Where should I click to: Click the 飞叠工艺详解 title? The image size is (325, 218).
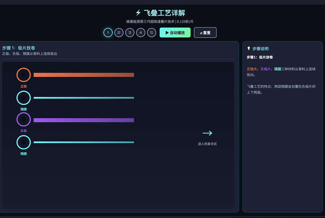pos(164,13)
